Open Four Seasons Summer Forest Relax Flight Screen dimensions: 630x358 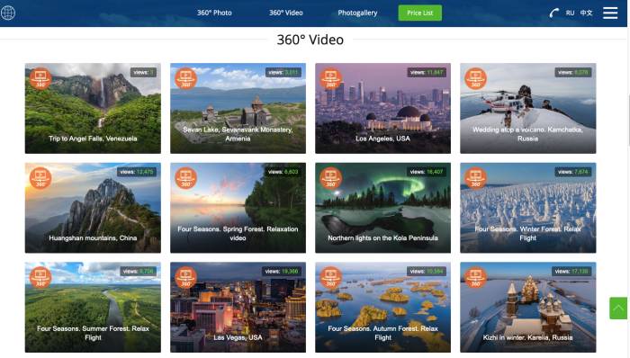pyautogui.click(x=93, y=308)
